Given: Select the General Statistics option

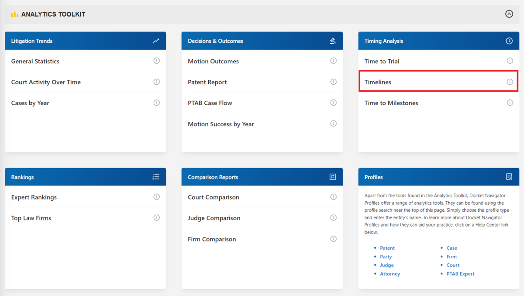Looking at the screenshot, I should pos(35,61).
